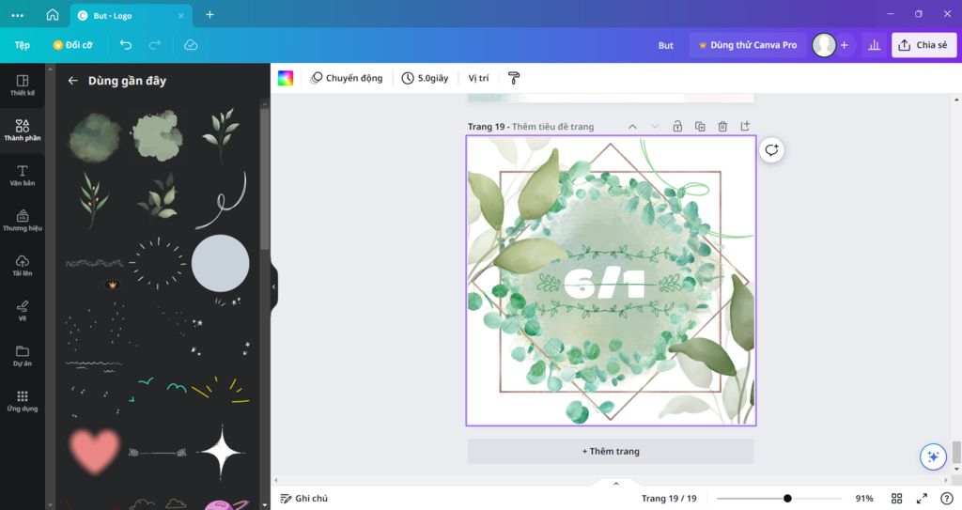The height and width of the screenshot is (510, 962).
Task: Select the teal birds doodle element
Action: [x=158, y=389]
